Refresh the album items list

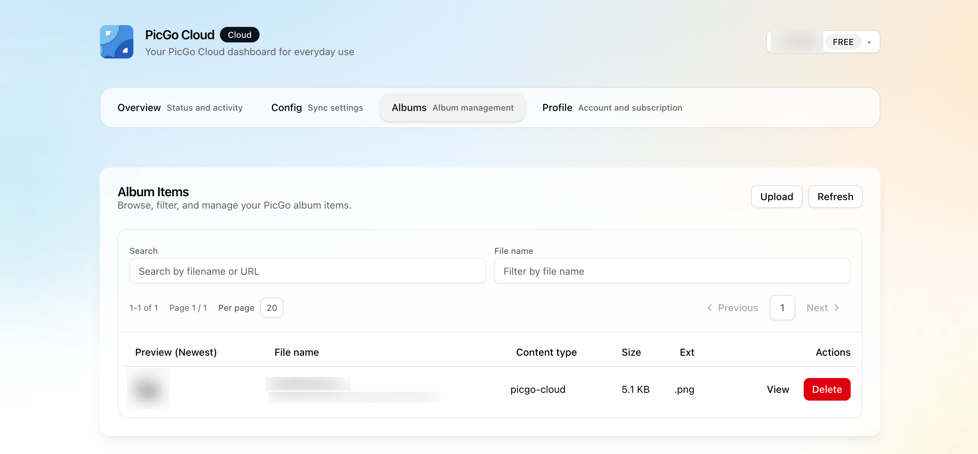[835, 197]
